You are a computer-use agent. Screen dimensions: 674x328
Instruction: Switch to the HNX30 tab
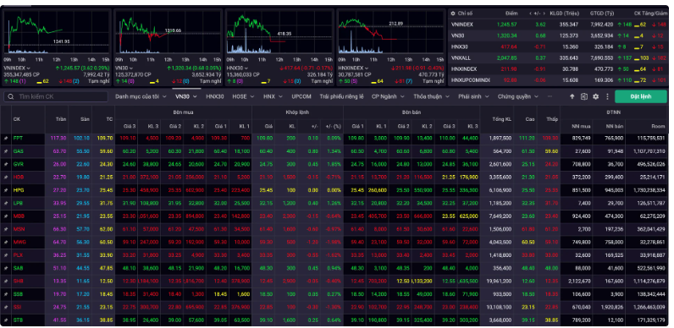coord(215,96)
